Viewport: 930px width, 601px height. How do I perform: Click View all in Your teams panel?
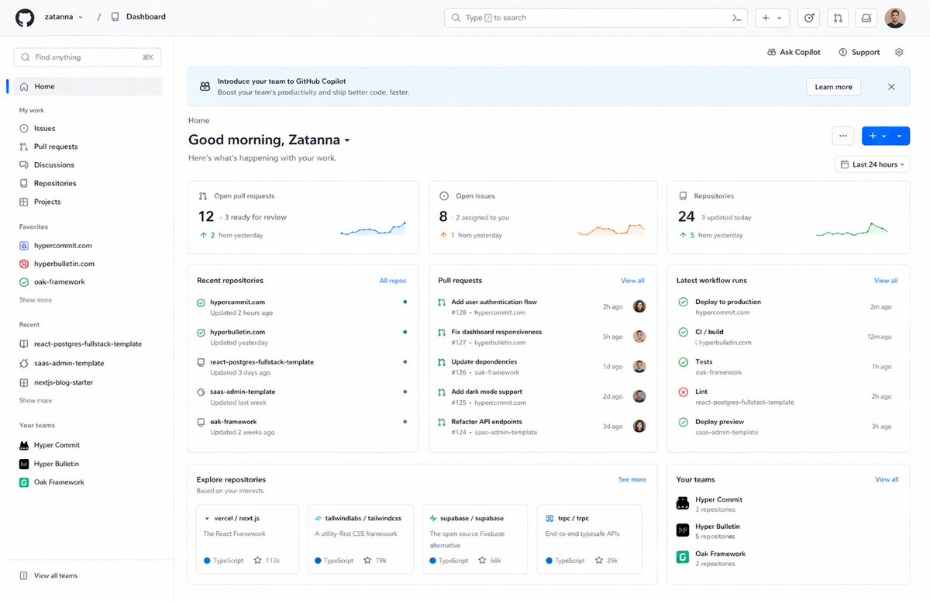(887, 479)
